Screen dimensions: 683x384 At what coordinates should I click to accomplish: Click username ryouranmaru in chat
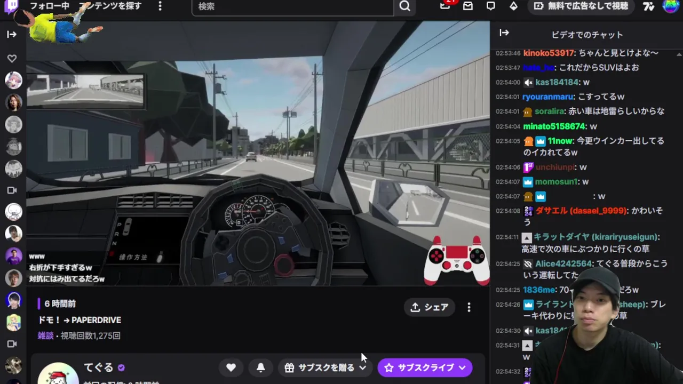[548, 97]
